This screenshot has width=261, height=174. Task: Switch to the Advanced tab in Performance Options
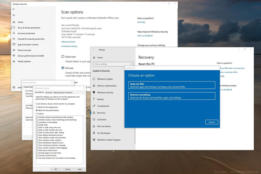[x=49, y=93]
